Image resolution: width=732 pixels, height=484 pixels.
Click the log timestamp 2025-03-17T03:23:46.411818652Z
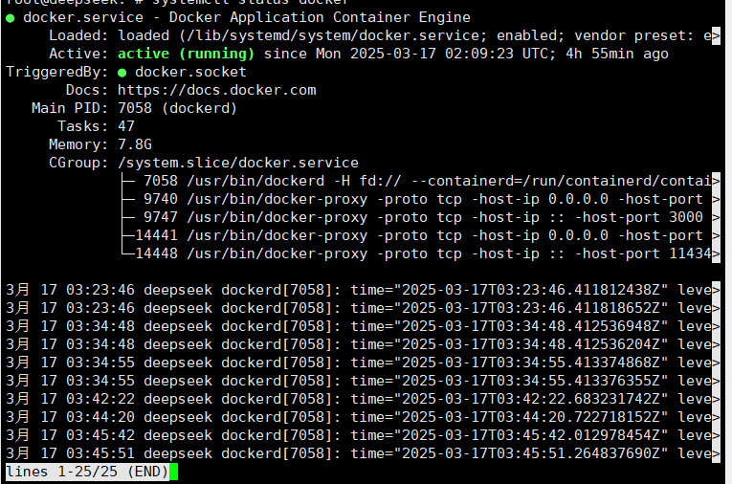(x=531, y=309)
